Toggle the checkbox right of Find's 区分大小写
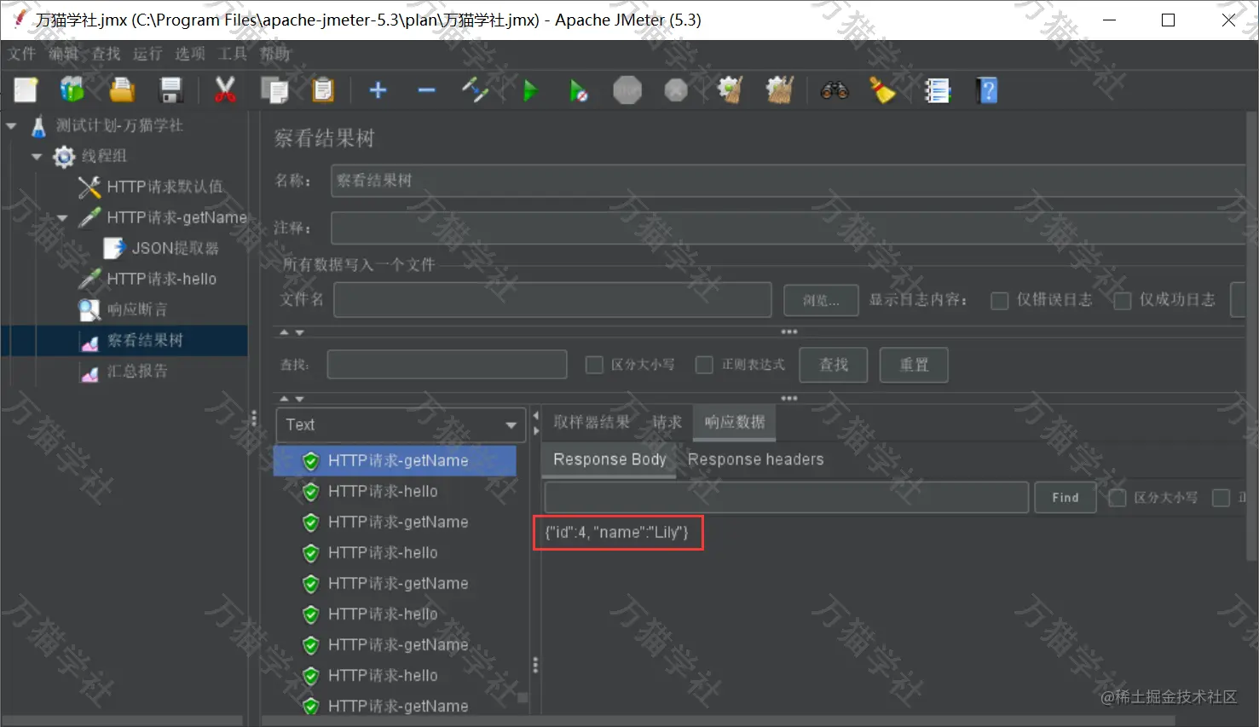This screenshot has height=727, width=1259. point(1221,498)
